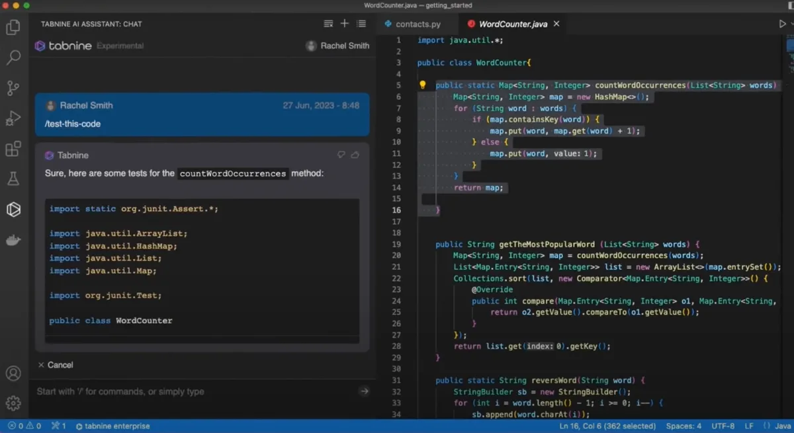Open the Accounts menu icon

click(x=13, y=373)
